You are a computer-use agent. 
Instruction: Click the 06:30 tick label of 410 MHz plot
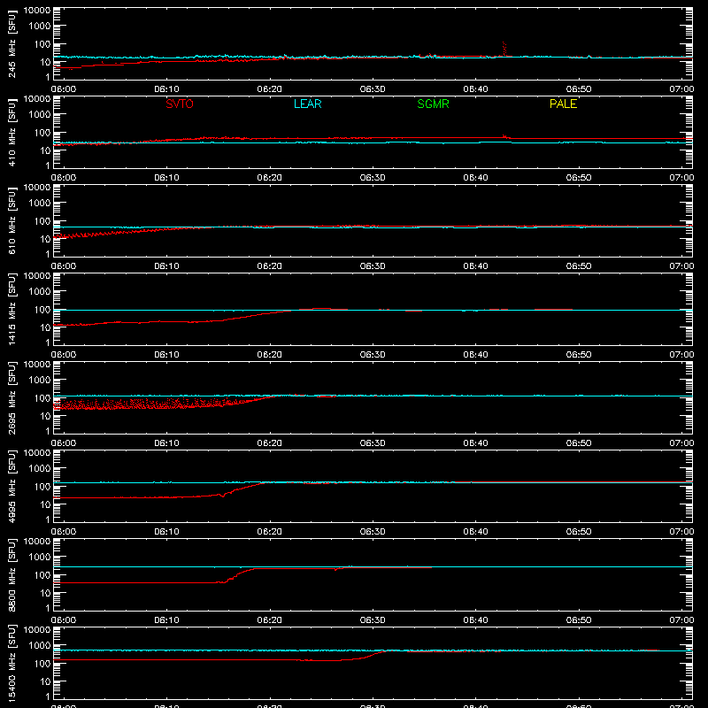373,178
